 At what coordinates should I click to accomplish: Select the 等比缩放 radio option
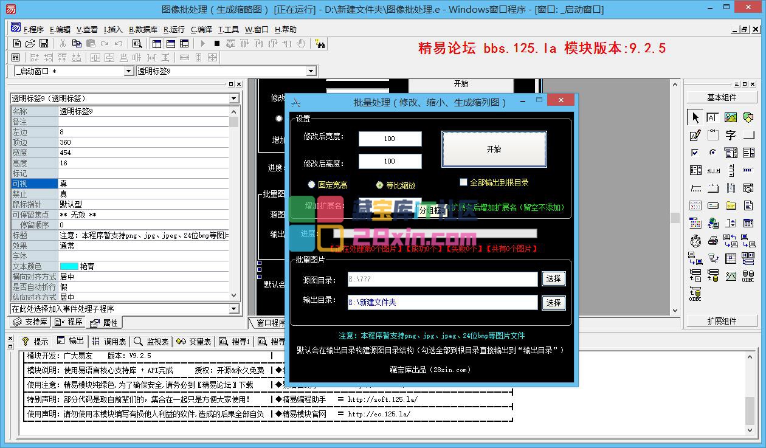click(380, 185)
